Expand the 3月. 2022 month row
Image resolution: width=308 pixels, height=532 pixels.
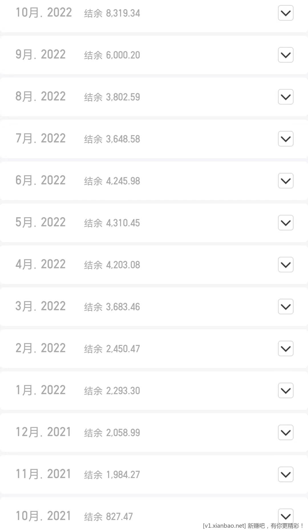(286, 307)
